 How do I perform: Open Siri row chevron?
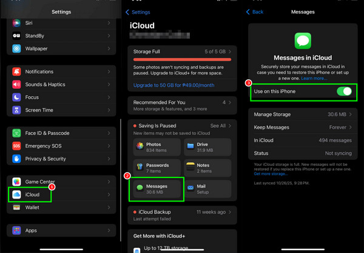(109, 23)
